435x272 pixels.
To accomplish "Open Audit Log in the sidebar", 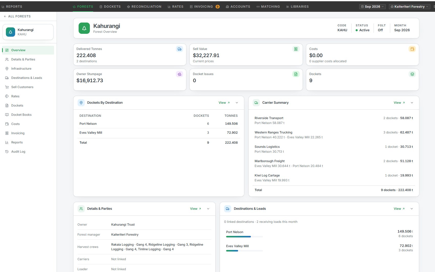I will (28, 152).
